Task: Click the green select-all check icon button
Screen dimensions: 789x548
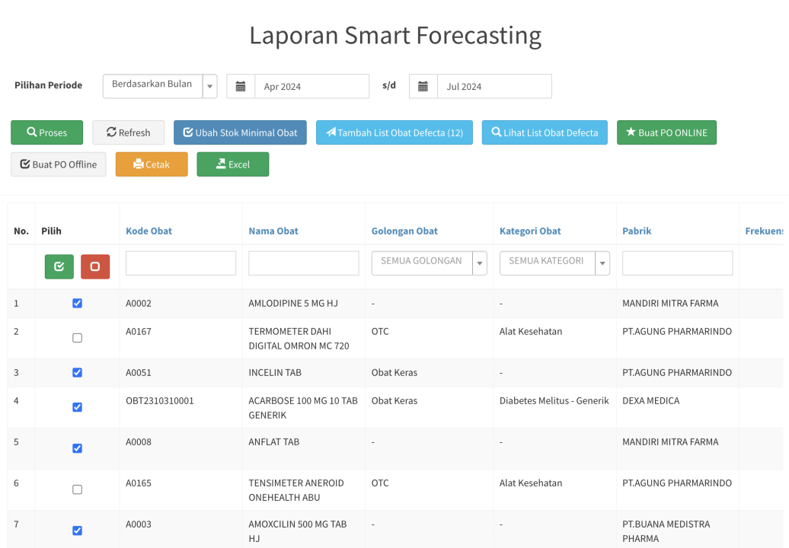Action: click(x=59, y=266)
